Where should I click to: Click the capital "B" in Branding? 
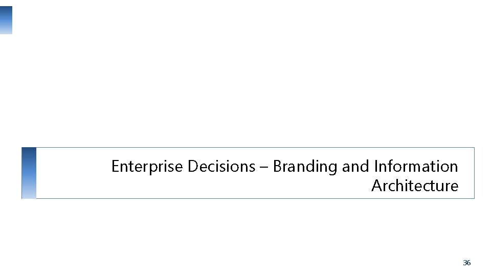277,167
